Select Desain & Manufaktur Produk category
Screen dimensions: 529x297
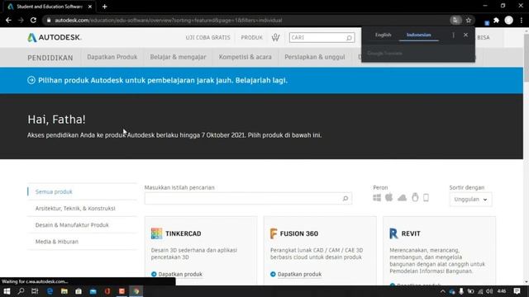(x=72, y=225)
